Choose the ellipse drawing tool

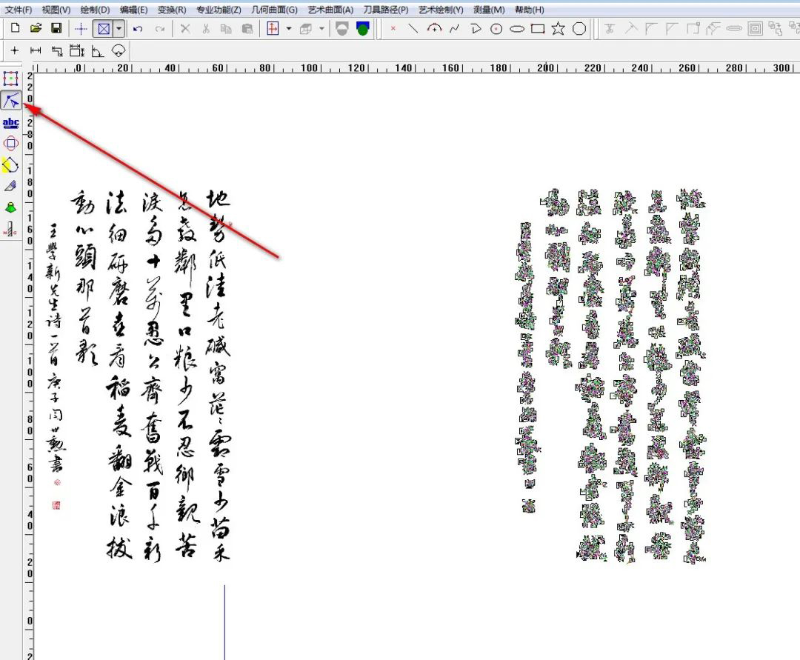[x=517, y=29]
